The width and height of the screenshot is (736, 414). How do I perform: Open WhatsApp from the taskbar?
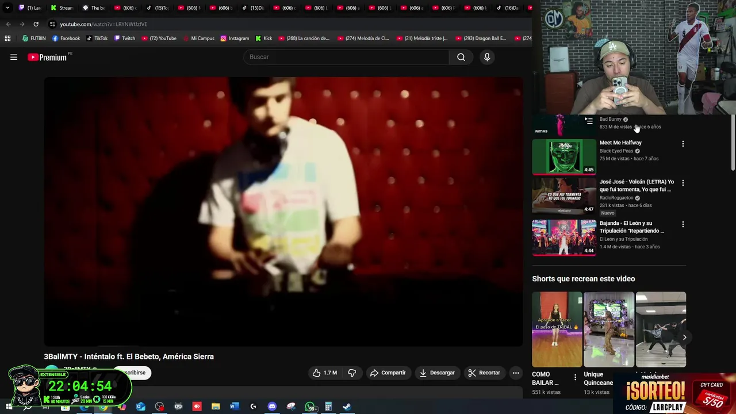coord(310,407)
